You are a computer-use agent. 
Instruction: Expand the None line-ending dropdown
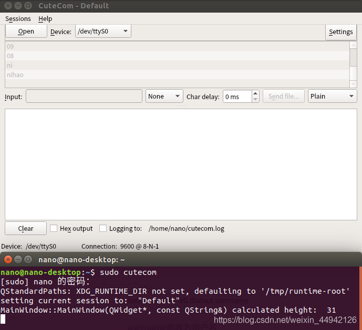pos(164,96)
